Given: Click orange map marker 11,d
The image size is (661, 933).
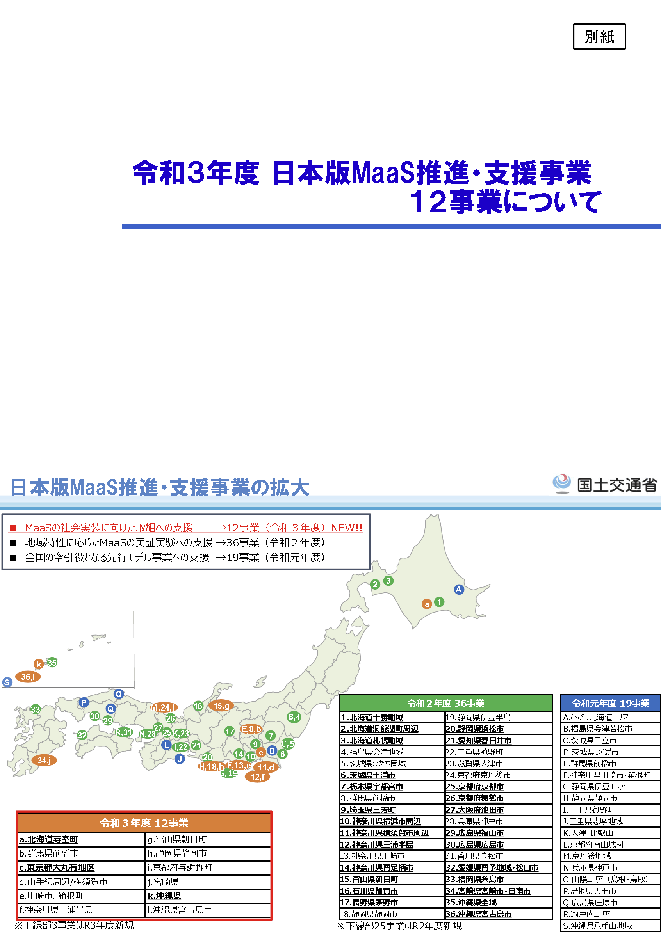Looking at the screenshot, I should click(266, 768).
